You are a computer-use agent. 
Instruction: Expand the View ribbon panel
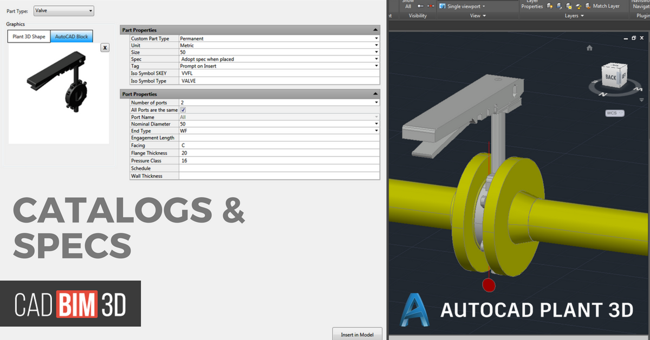478,16
